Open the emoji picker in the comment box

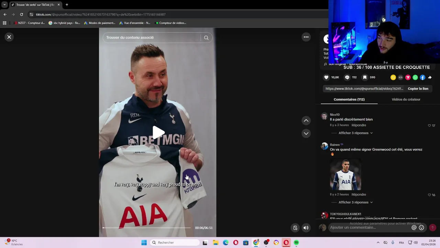pyautogui.click(x=421, y=227)
